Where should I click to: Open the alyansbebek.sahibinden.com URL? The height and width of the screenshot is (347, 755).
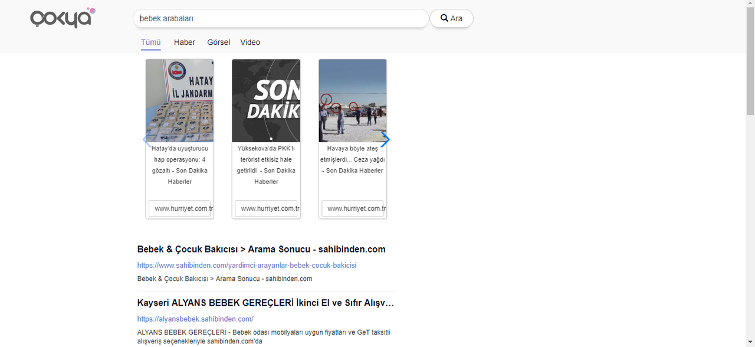click(x=195, y=319)
